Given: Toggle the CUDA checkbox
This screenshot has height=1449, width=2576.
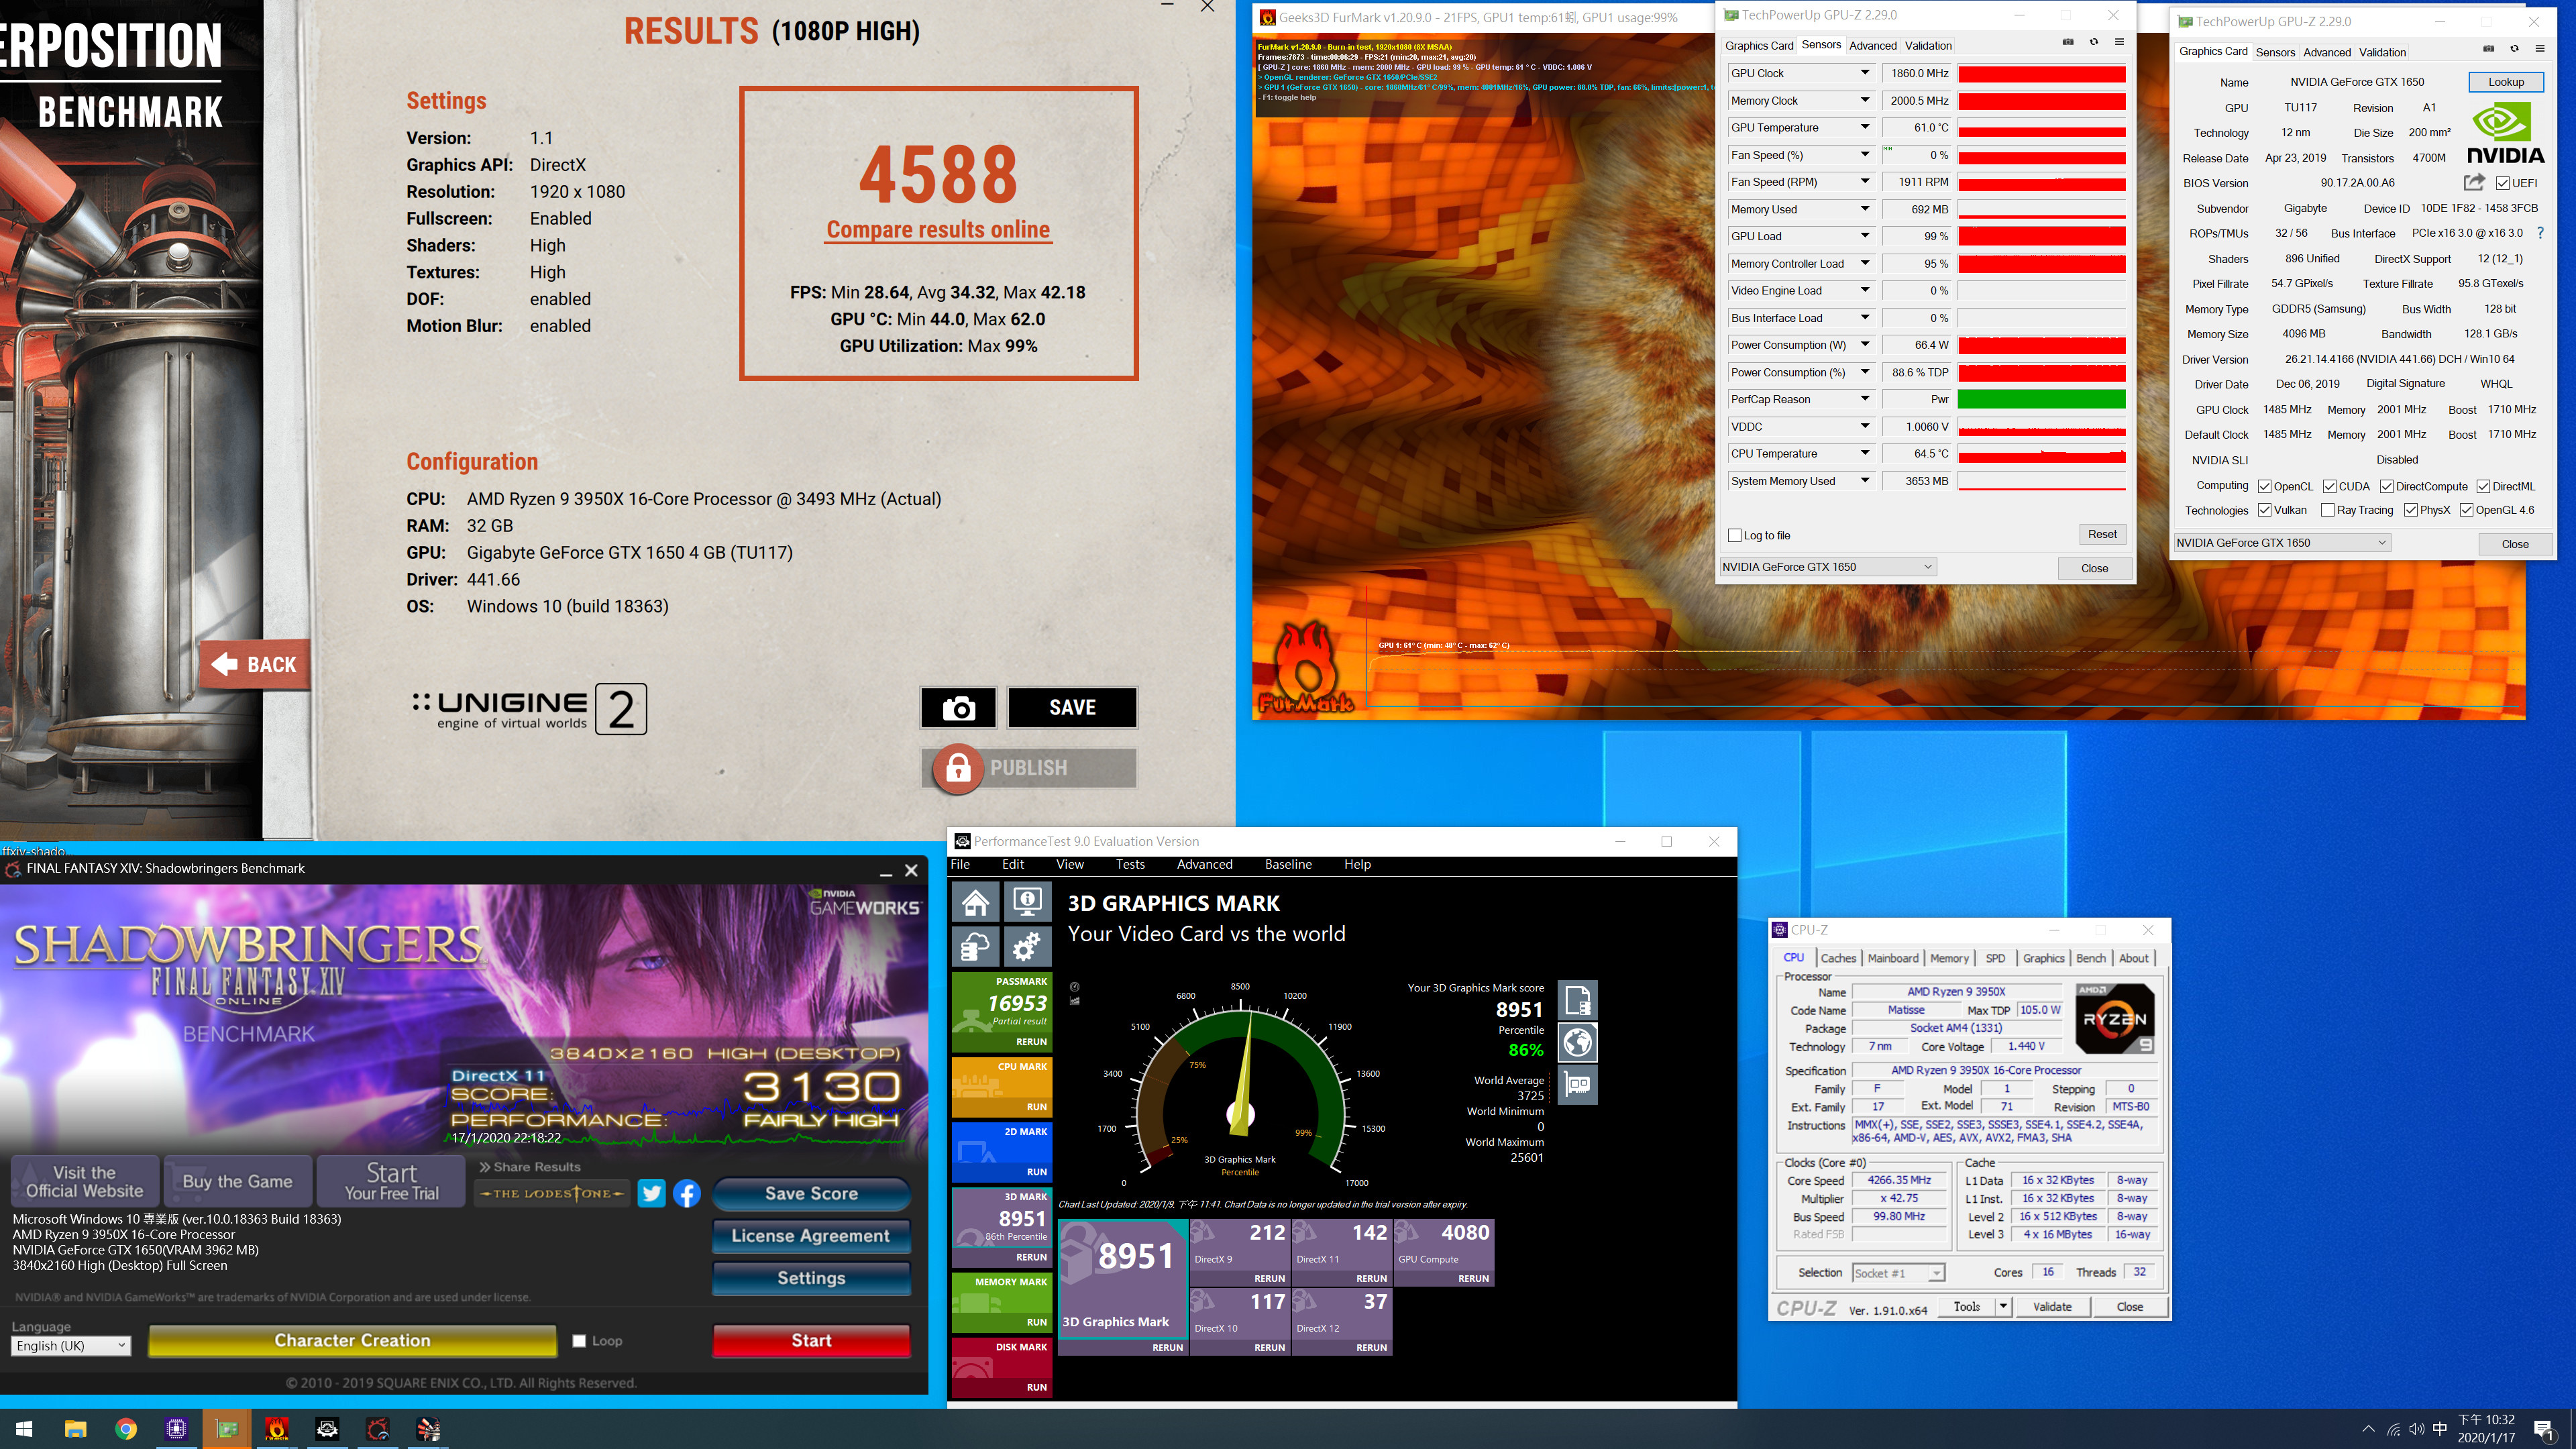Looking at the screenshot, I should pyautogui.click(x=2329, y=487).
